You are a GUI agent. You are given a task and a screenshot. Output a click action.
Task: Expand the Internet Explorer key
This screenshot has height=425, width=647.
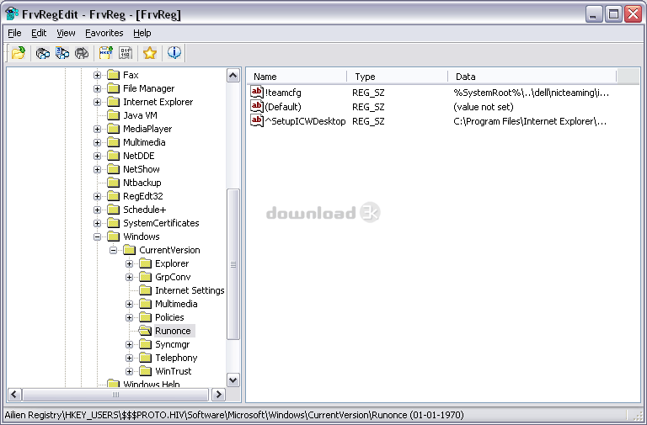97,102
